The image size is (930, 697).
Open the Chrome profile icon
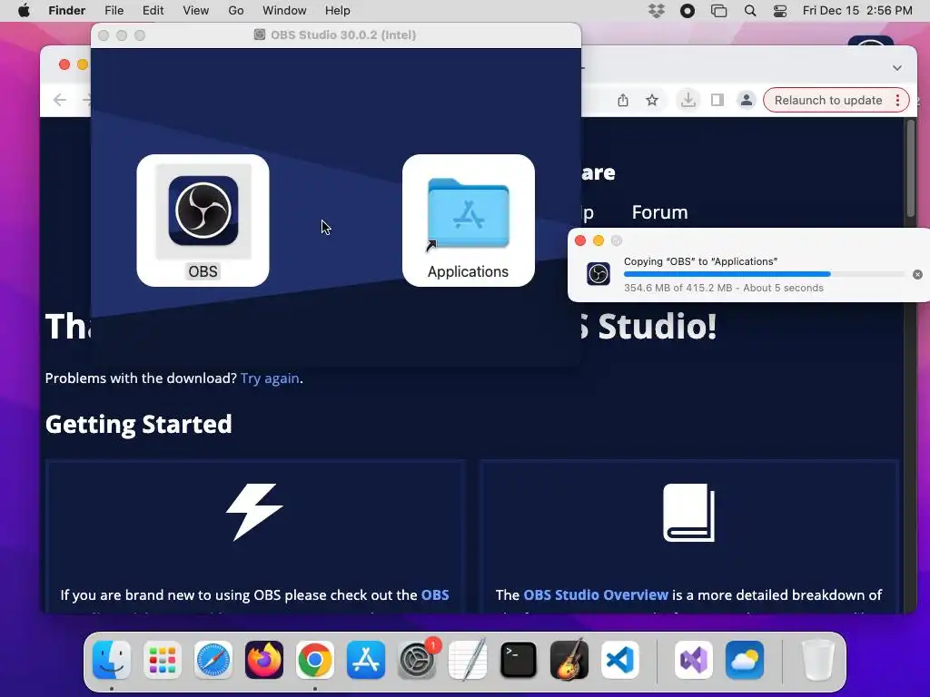point(747,100)
